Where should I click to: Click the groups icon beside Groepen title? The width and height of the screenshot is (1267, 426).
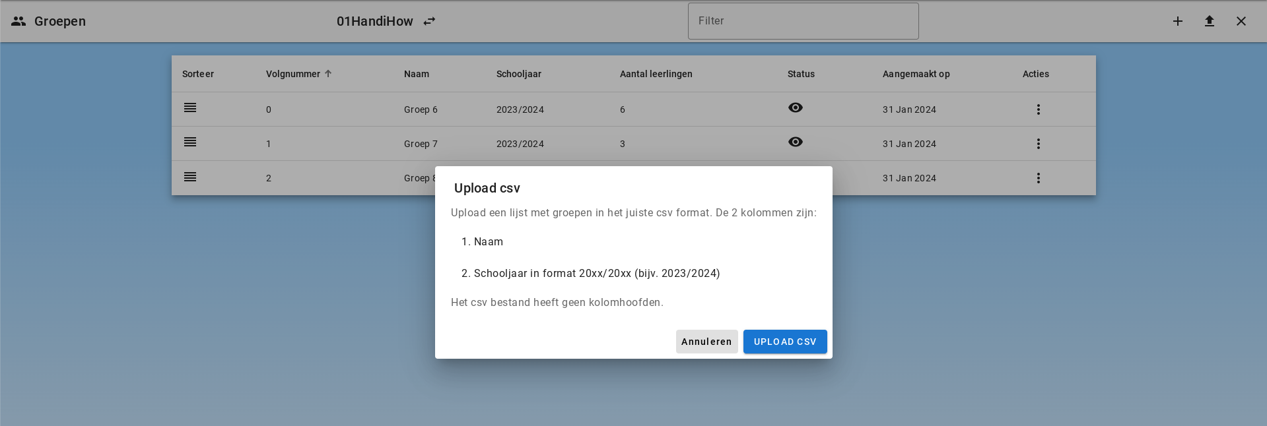(18, 21)
